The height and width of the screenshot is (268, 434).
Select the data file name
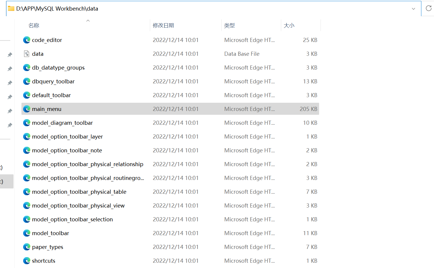click(38, 54)
